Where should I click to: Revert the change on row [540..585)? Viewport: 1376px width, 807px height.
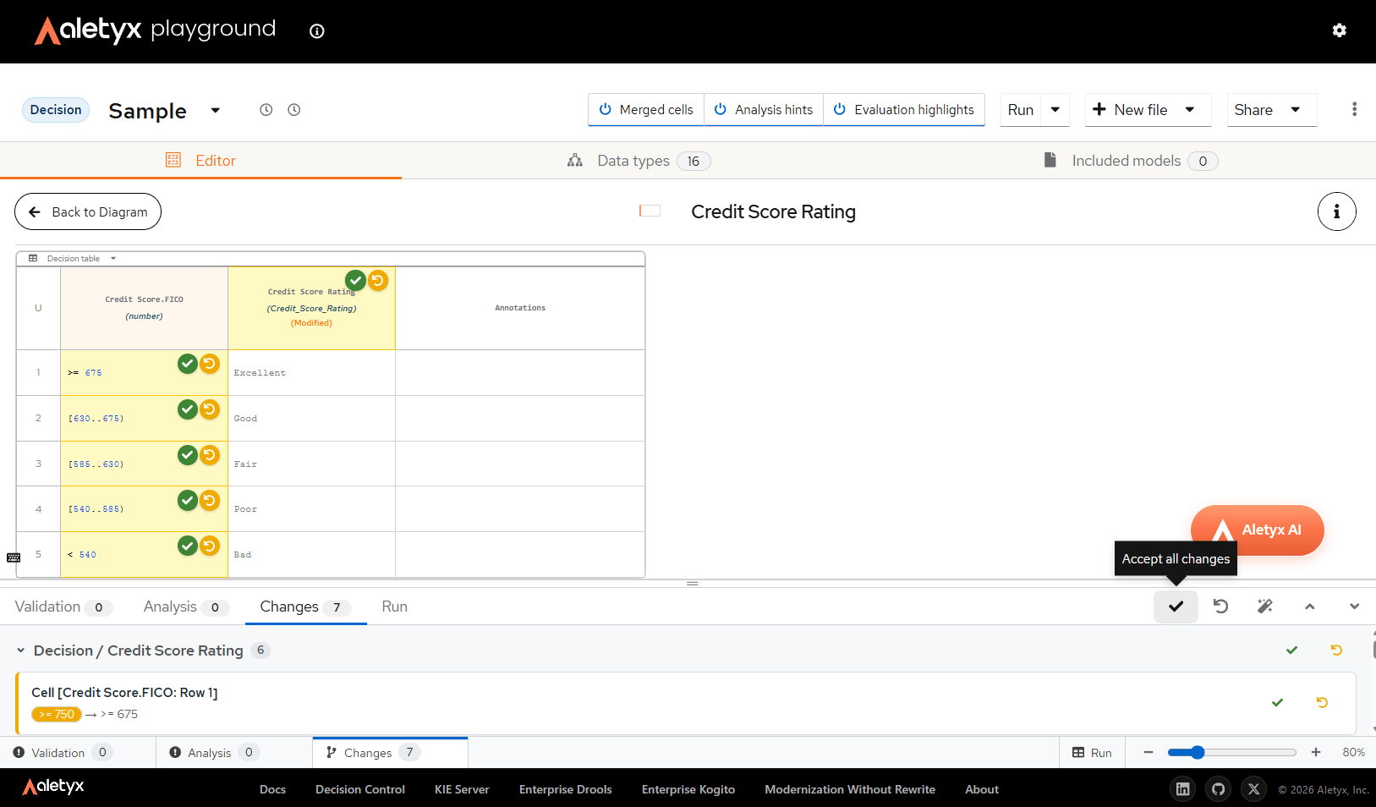[210, 501]
